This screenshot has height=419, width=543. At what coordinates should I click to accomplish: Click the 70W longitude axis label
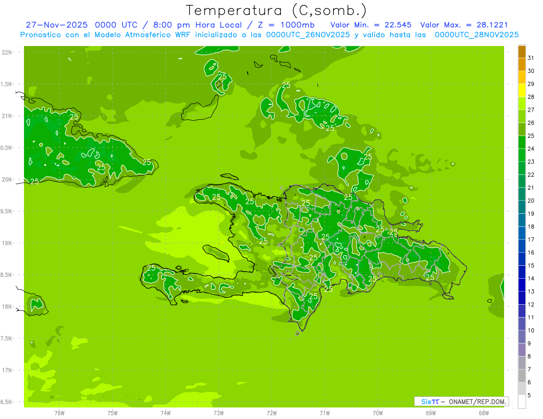tap(378, 413)
